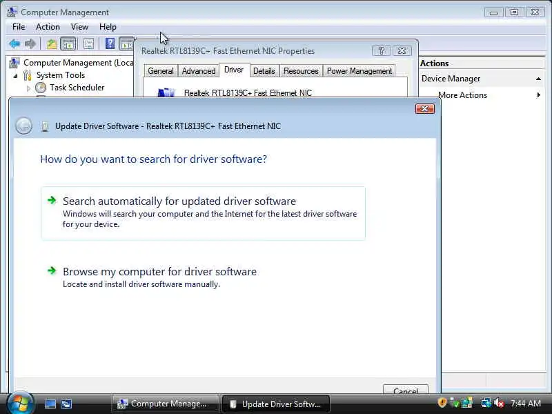Viewport: 552px width, 414px height.
Task: Click the Task Scheduler clock icon
Action: pos(41,88)
